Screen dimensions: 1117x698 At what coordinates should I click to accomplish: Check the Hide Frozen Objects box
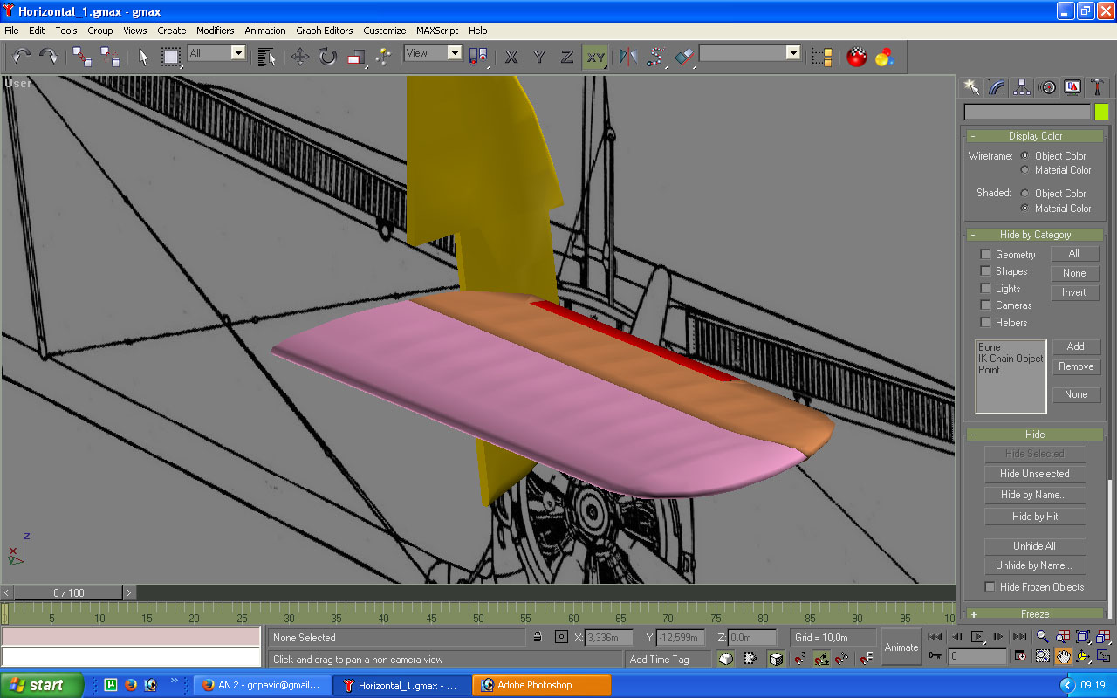pyautogui.click(x=990, y=587)
